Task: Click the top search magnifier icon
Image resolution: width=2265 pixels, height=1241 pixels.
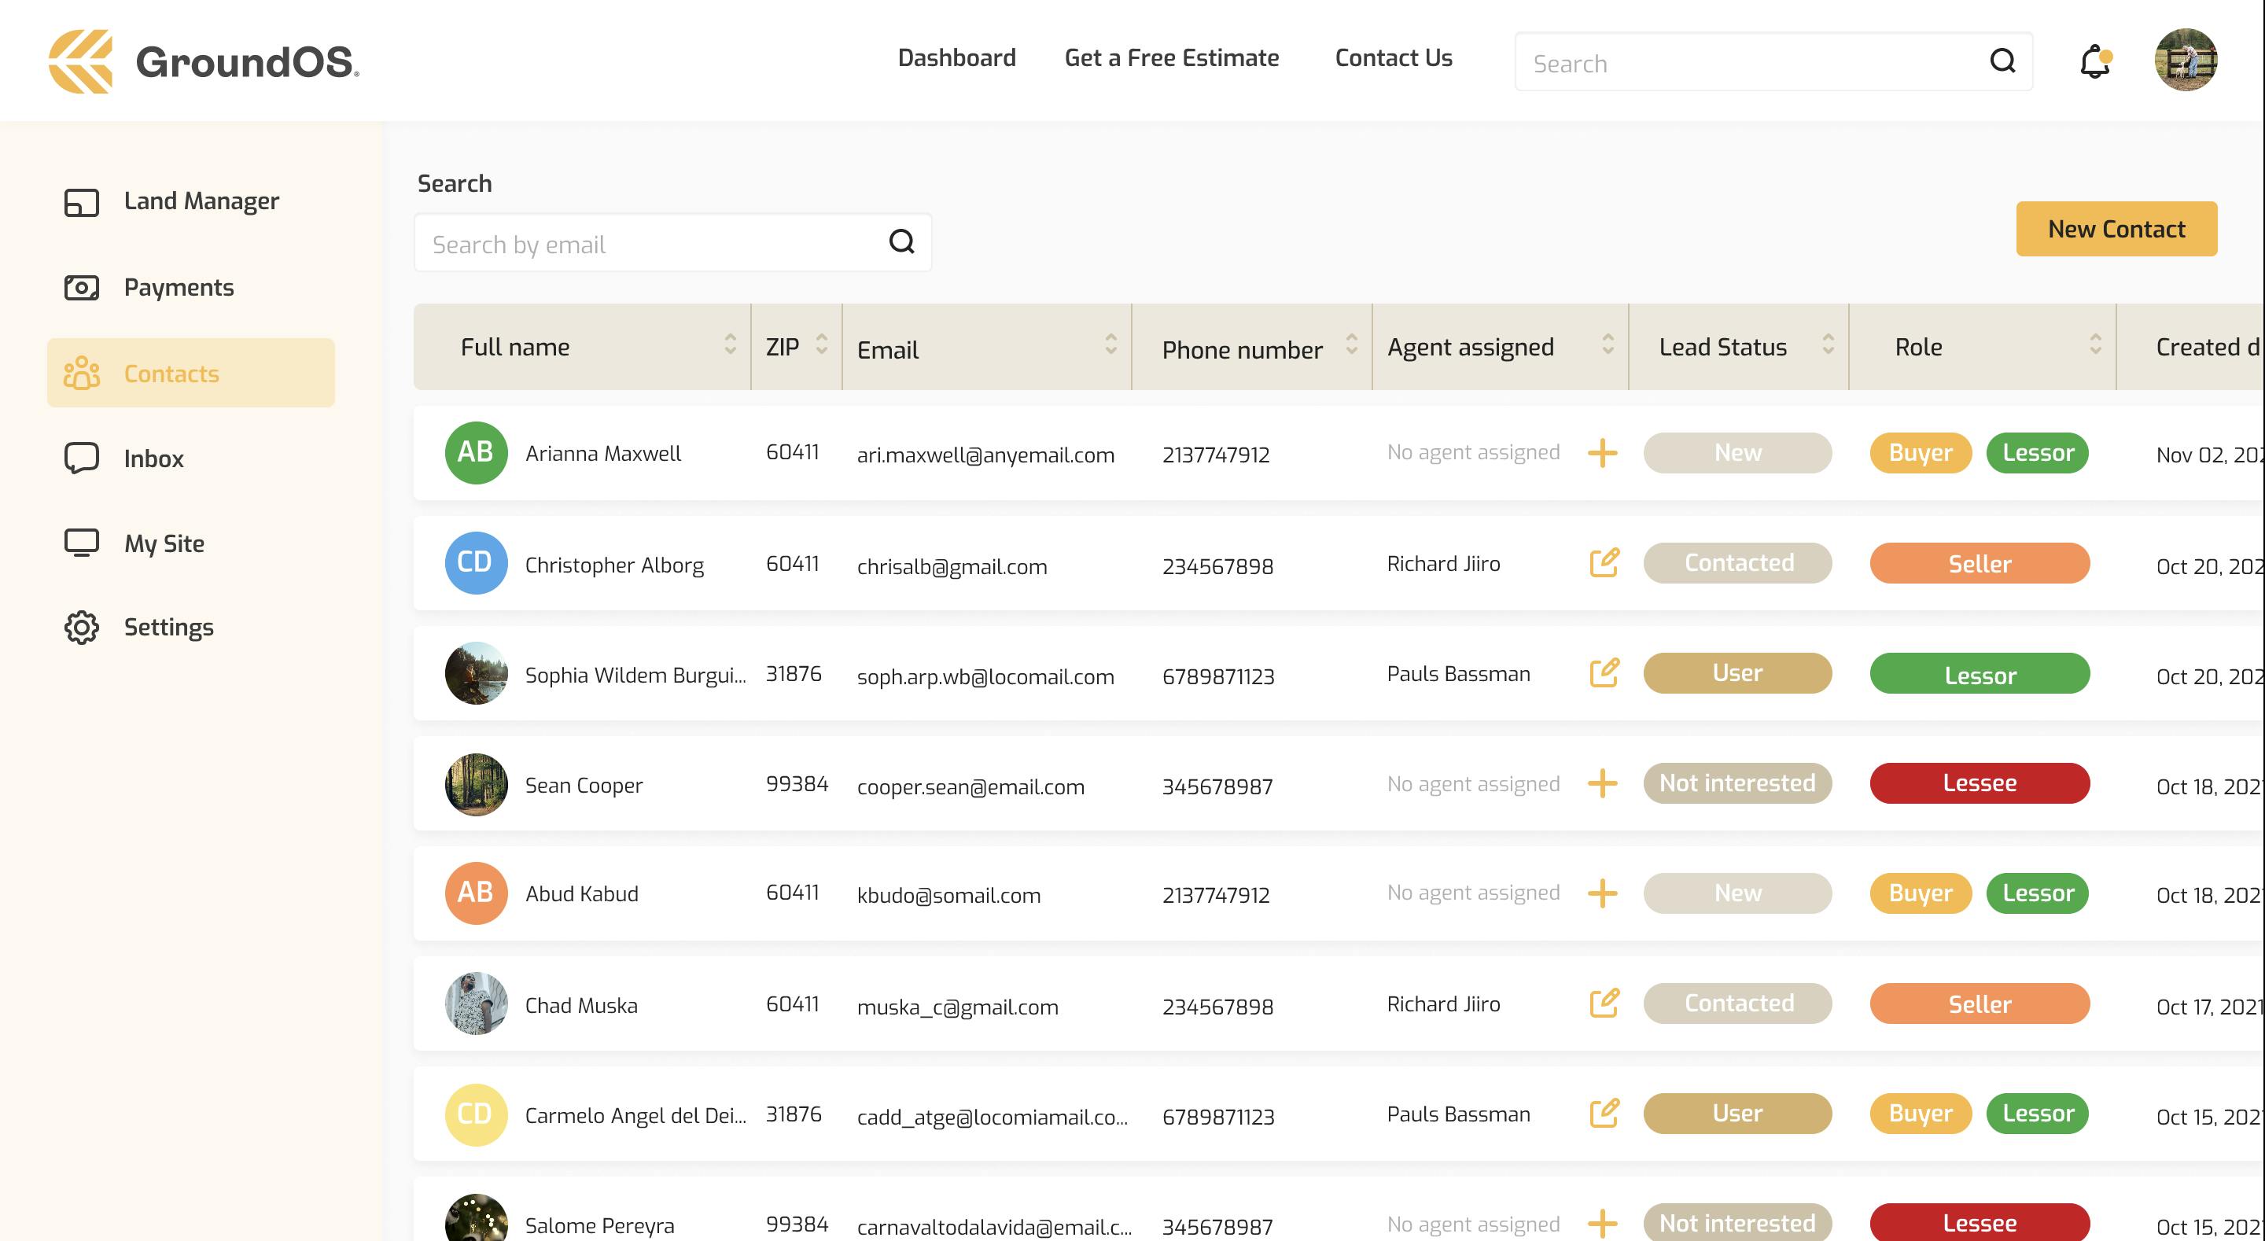Action: [x=2003, y=61]
